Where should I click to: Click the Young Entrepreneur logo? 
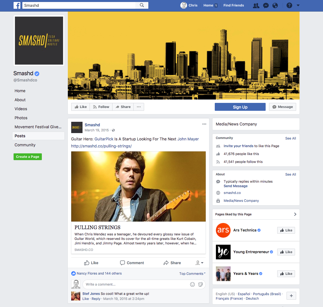pyautogui.click(x=223, y=252)
